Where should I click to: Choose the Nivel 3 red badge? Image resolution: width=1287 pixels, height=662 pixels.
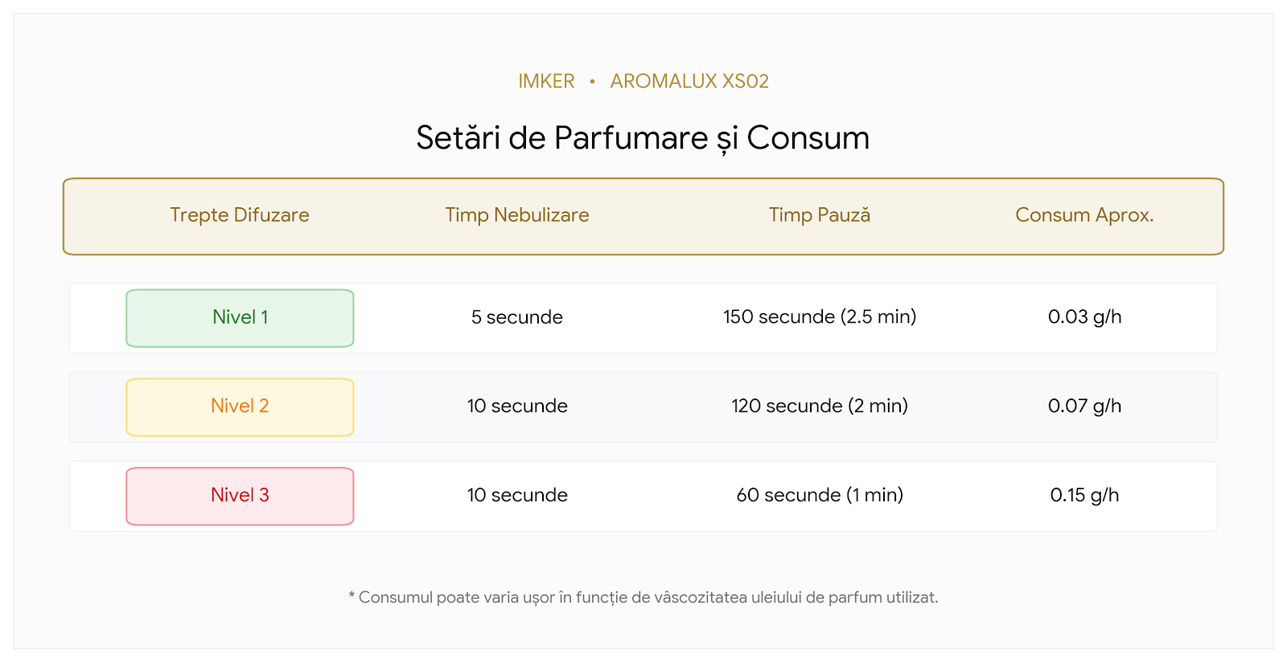point(240,496)
